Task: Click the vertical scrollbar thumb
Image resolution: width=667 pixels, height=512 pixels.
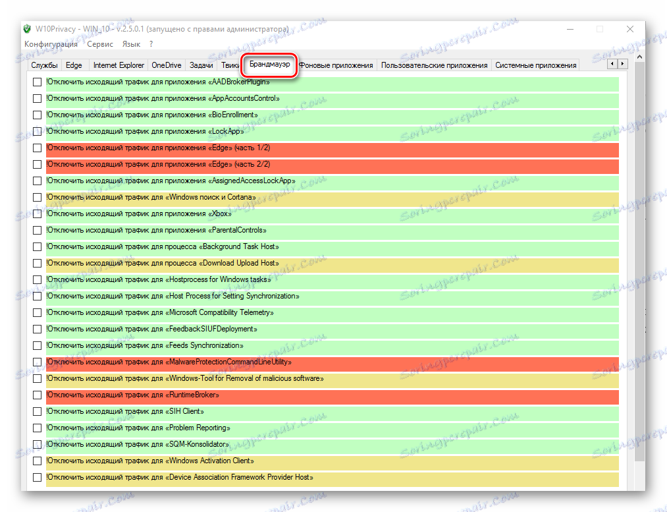Action: [639, 262]
